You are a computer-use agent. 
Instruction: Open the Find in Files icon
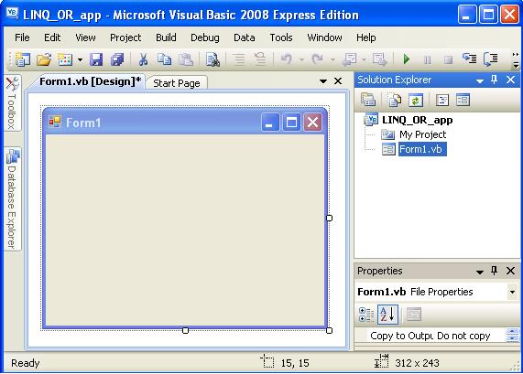tap(212, 59)
